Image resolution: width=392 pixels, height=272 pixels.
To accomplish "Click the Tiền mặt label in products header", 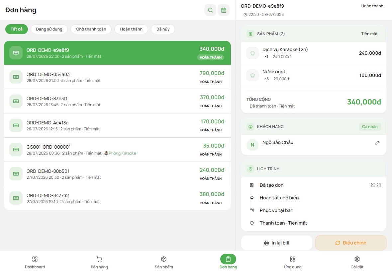I will (x=369, y=34).
